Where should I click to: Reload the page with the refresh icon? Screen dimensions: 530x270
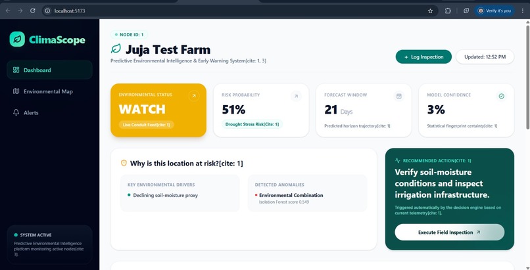pyautogui.click(x=33, y=11)
